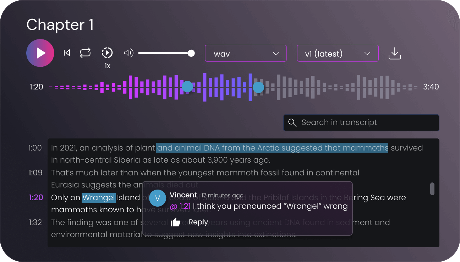Jump to transcript timestamp 1:00
Viewport: 460px width, 262px height.
[x=35, y=148]
